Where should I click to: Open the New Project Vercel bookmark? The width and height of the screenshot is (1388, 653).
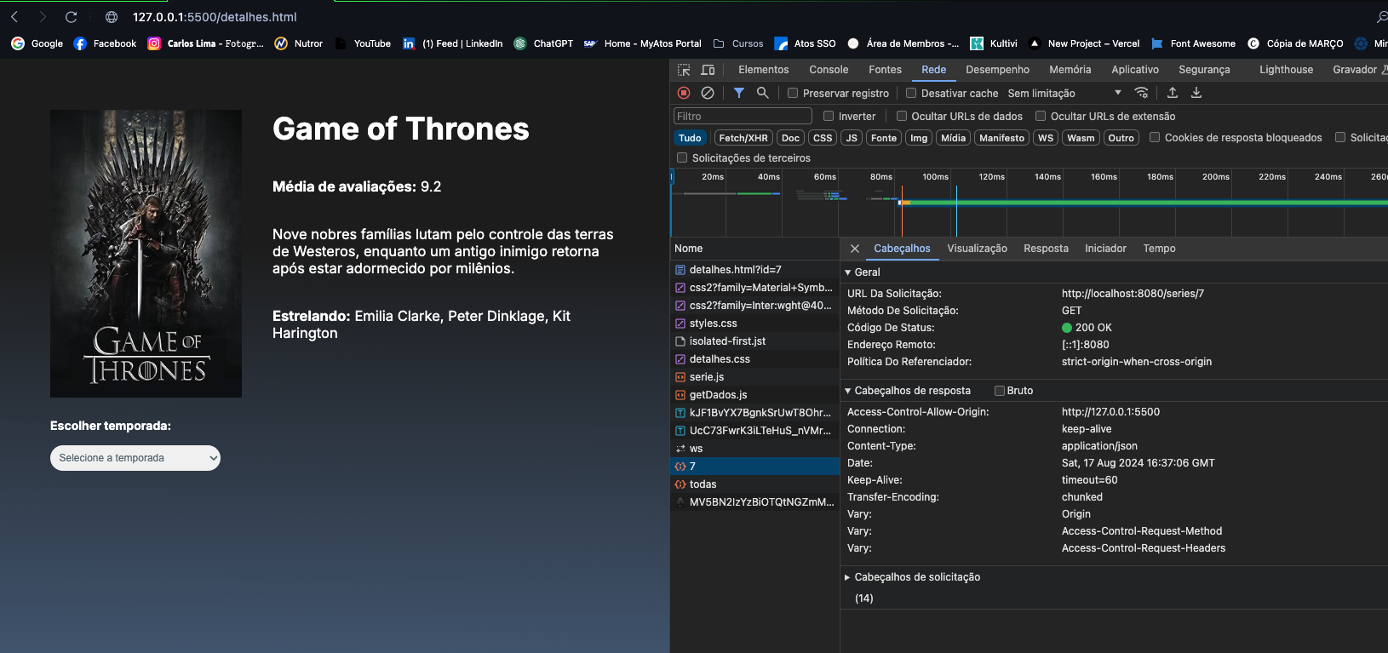click(1084, 43)
